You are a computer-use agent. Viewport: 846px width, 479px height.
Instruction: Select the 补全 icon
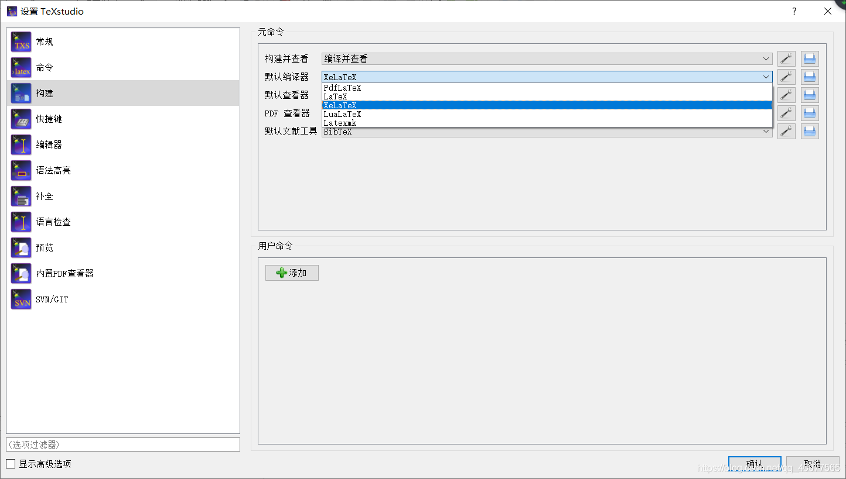click(x=21, y=197)
